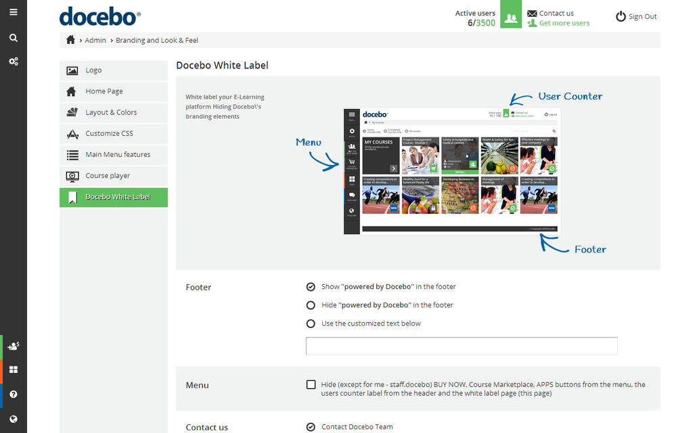Click the Get more users link
Image resolution: width=693 pixels, height=433 pixels.
coord(564,23)
